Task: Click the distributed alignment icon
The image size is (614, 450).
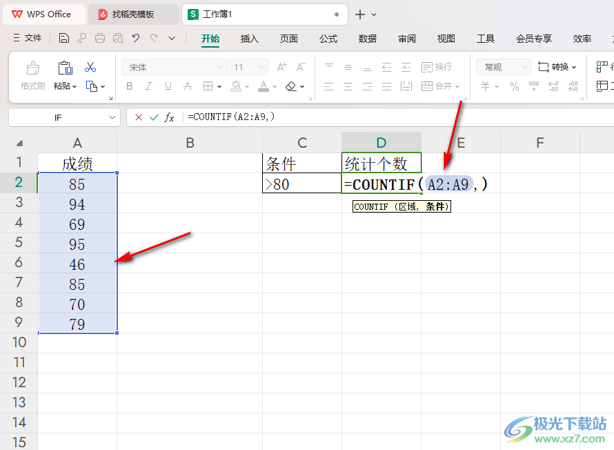Action: point(406,86)
